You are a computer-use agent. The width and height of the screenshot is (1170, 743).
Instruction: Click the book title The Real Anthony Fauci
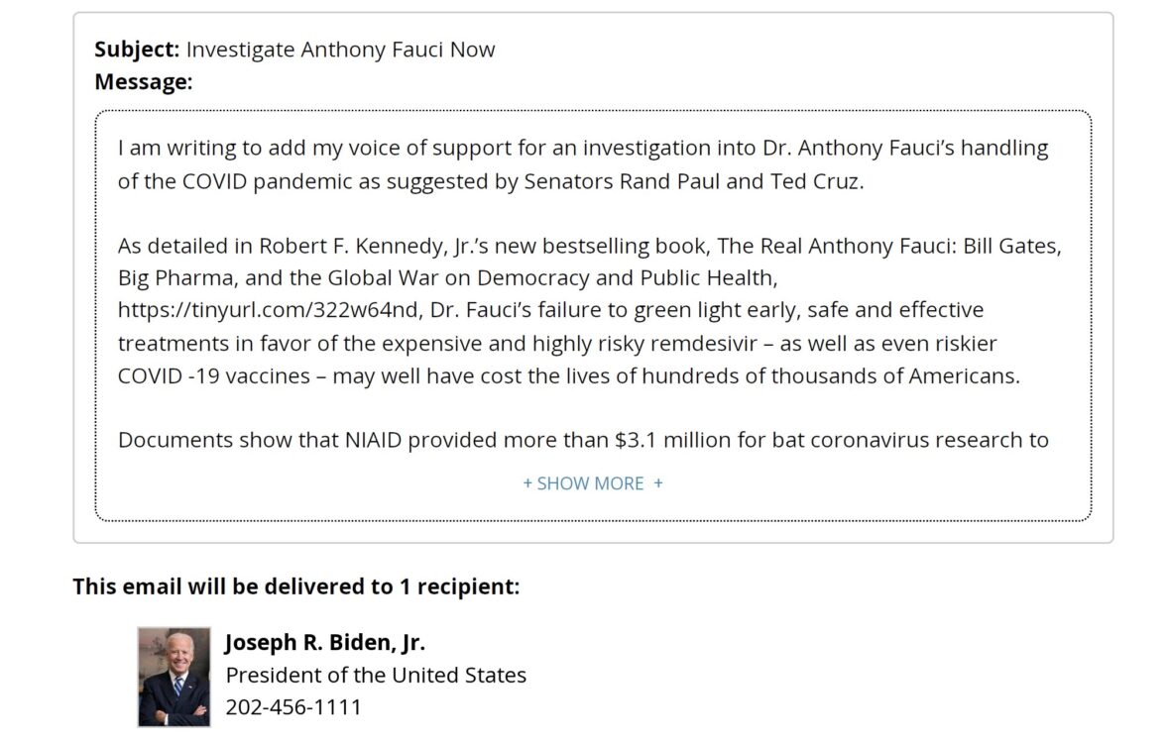836,246
